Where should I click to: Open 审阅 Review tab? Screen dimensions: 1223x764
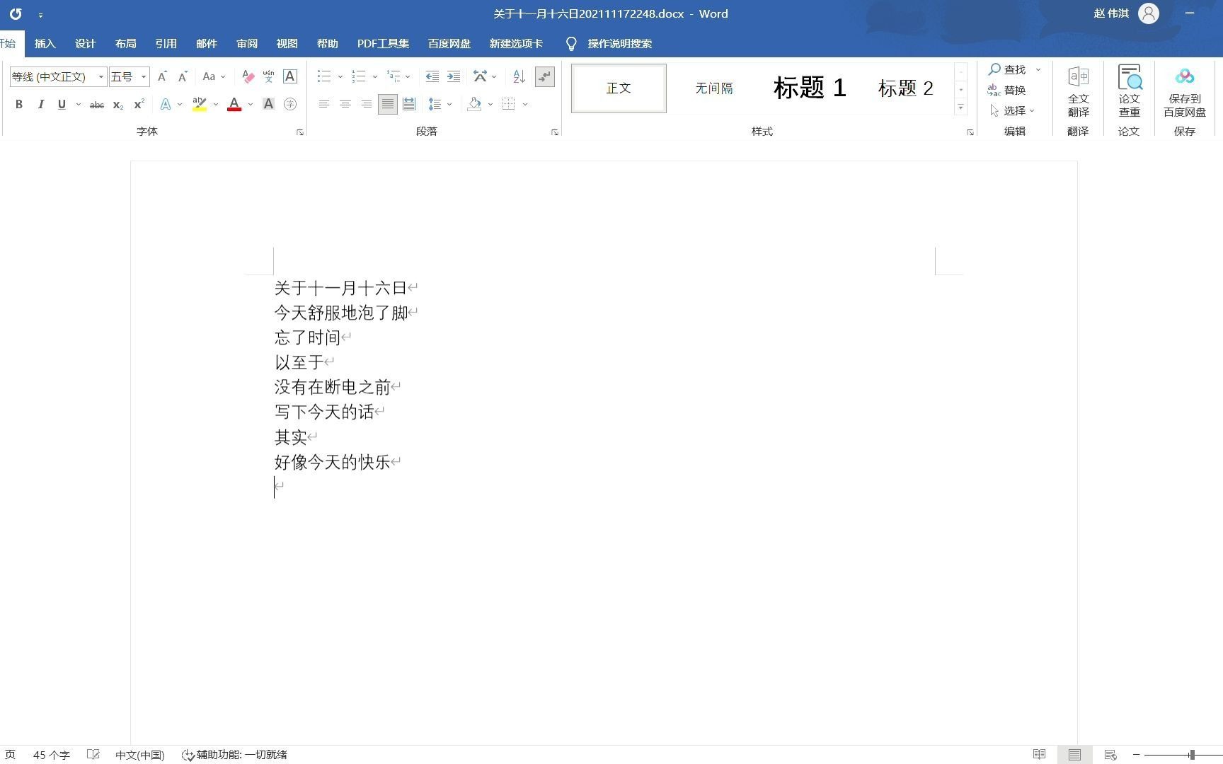click(246, 44)
